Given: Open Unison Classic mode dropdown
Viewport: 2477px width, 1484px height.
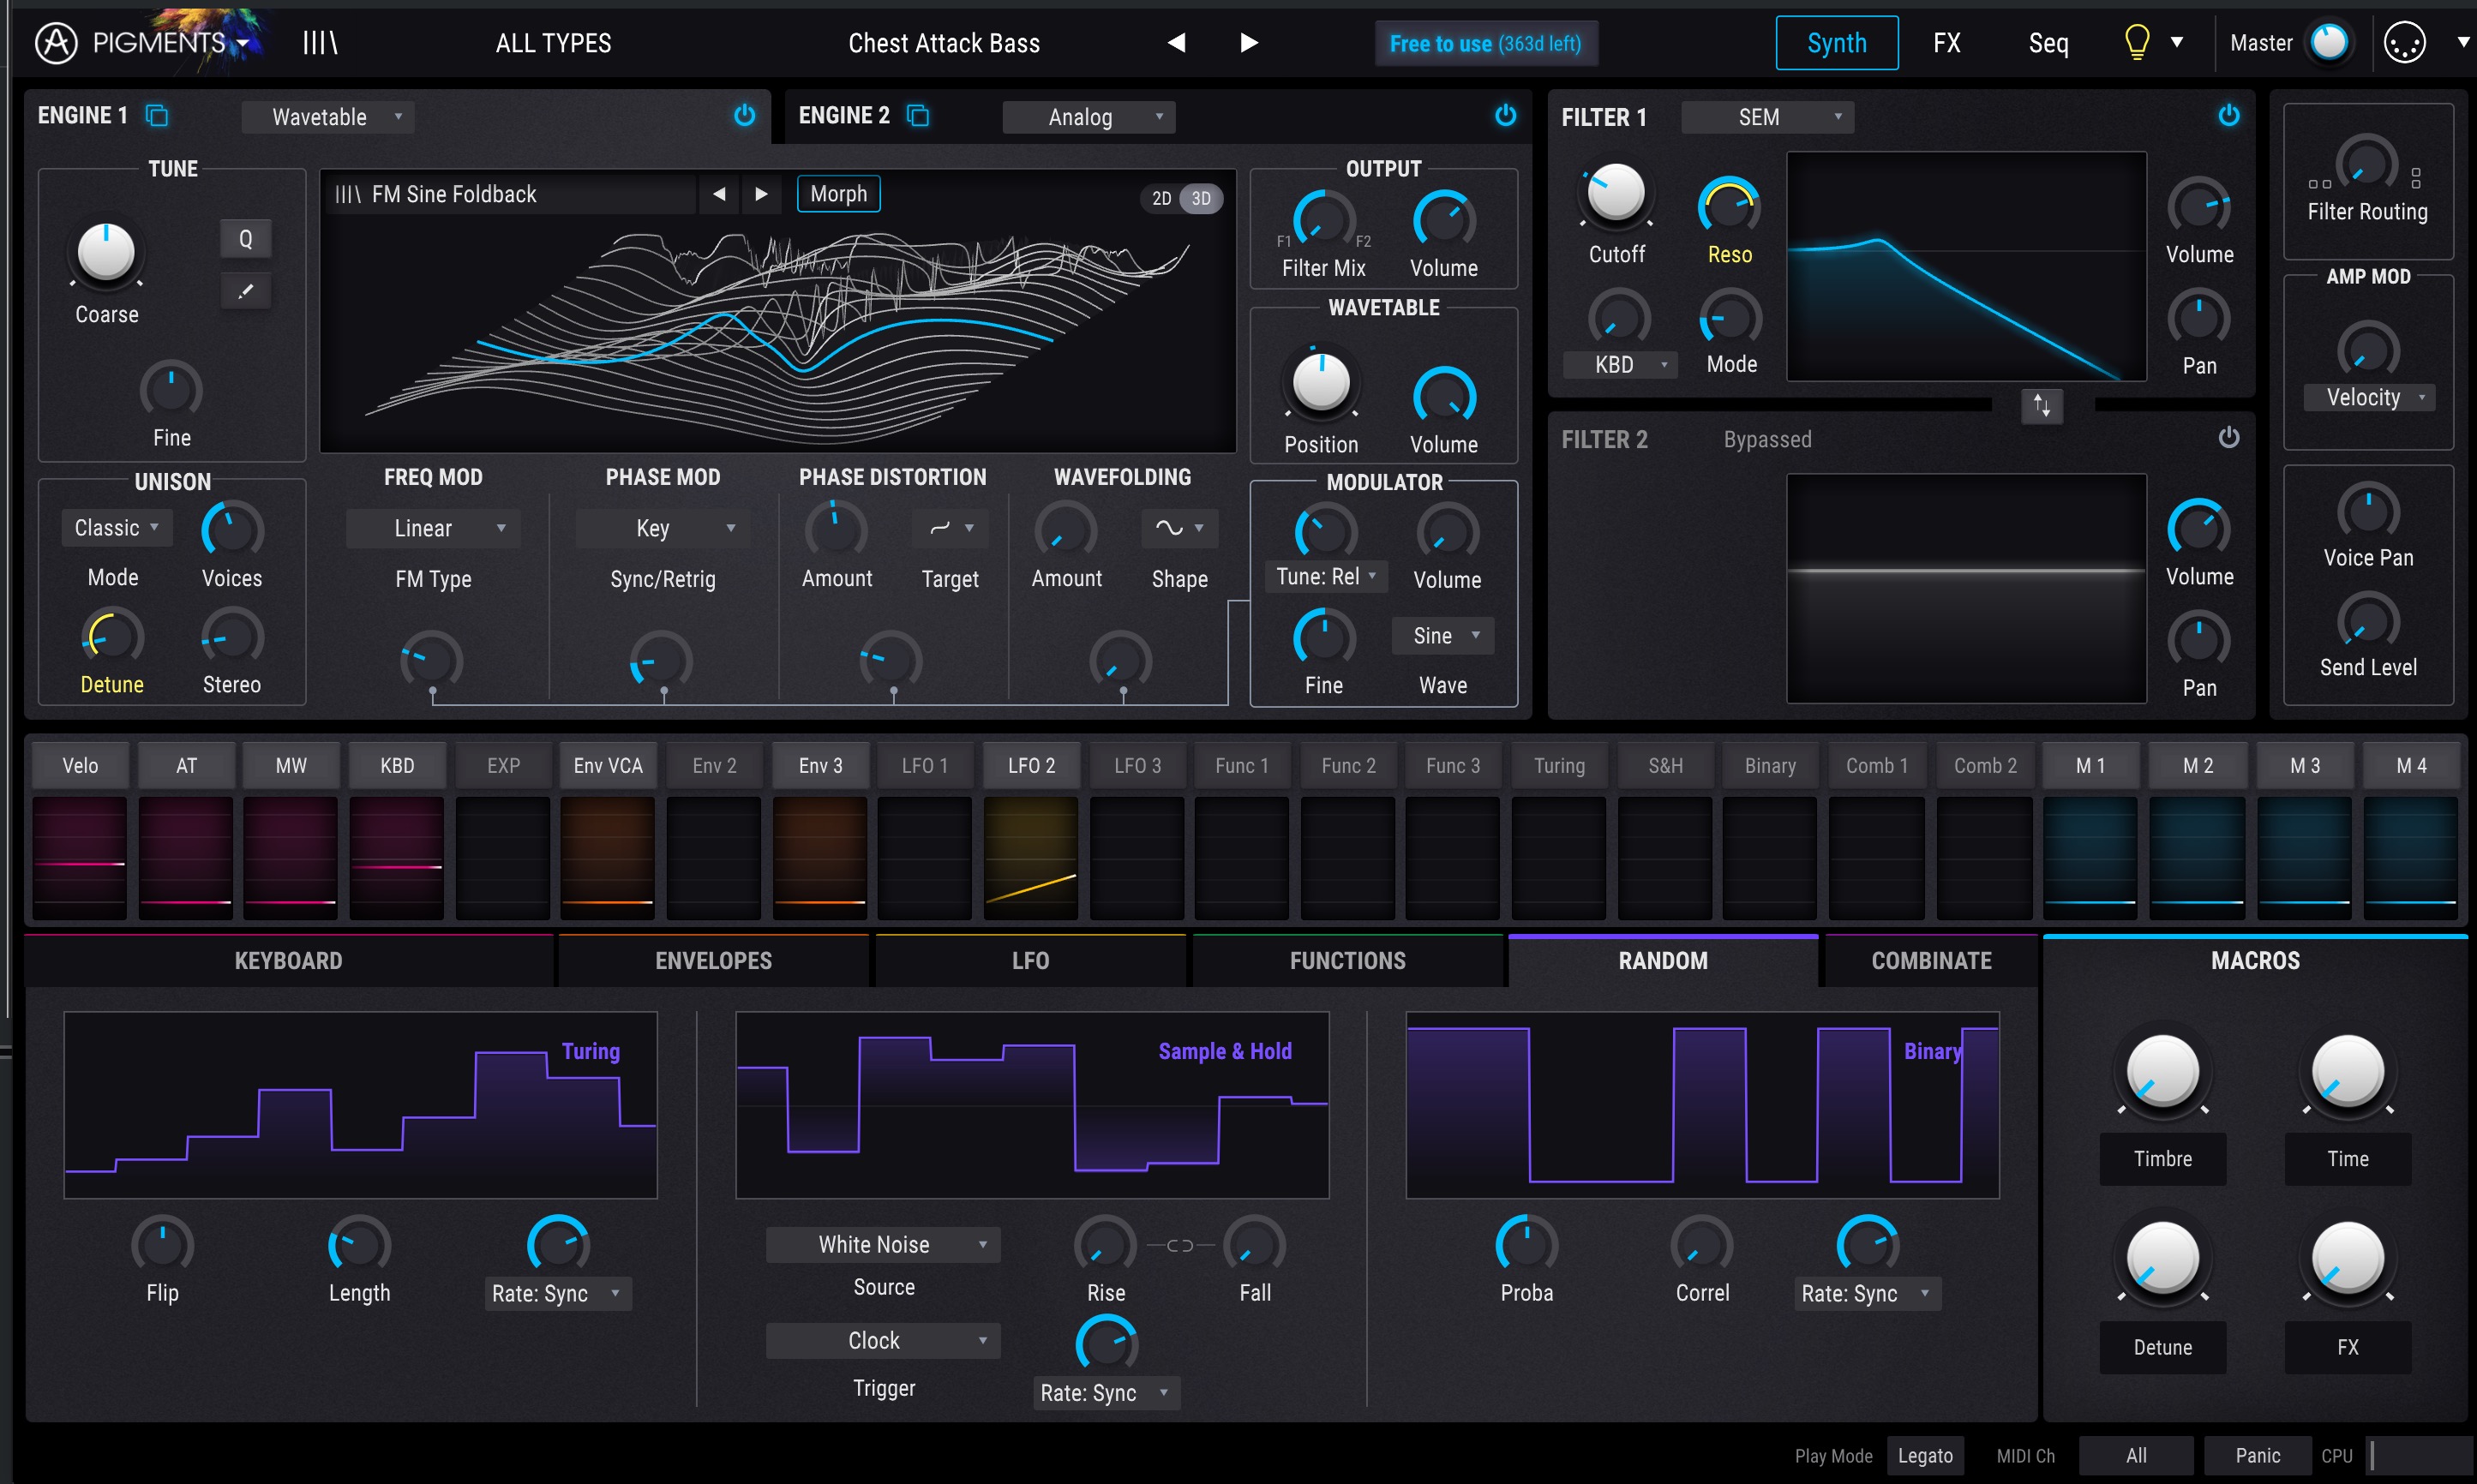Looking at the screenshot, I should (x=116, y=528).
